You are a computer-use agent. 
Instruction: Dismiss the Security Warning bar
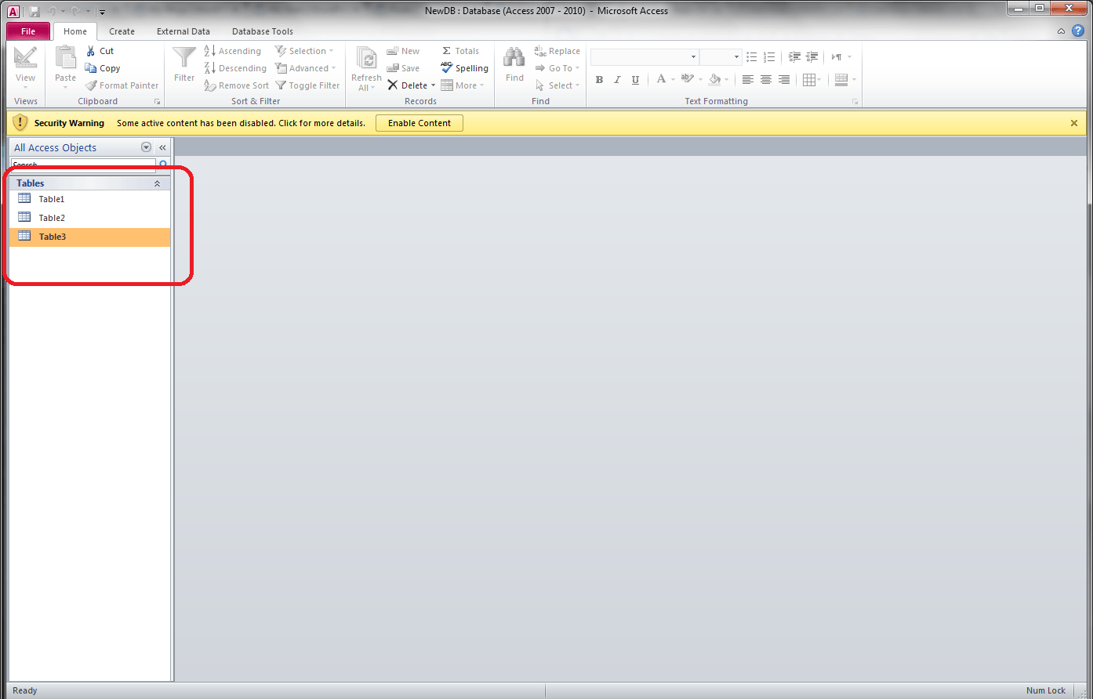coord(1073,123)
